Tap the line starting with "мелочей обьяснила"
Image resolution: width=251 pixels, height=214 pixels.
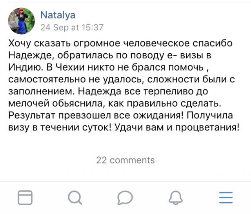tap(115, 103)
